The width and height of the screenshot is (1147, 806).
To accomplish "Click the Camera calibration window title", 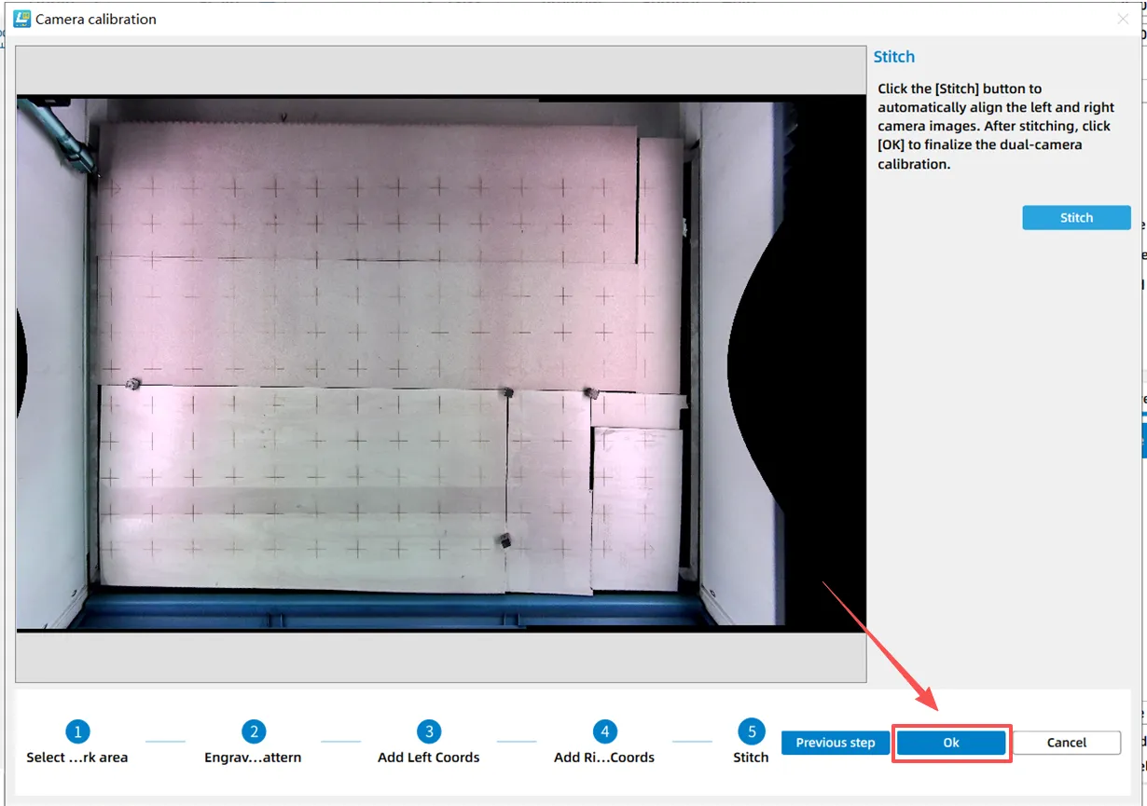I will coord(96,19).
